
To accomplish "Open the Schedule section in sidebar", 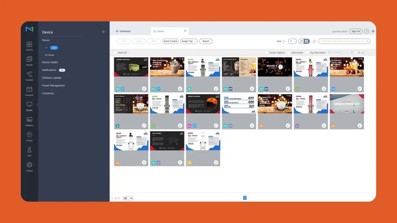I will coord(29,91).
